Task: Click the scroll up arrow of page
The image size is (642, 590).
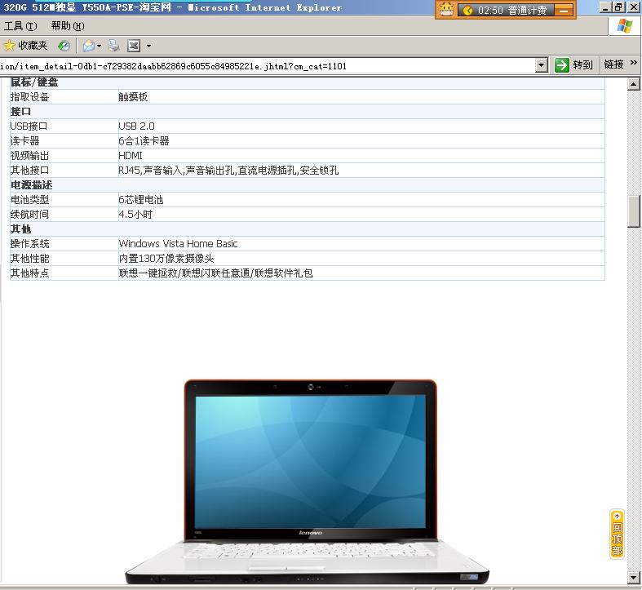Action: click(x=633, y=84)
